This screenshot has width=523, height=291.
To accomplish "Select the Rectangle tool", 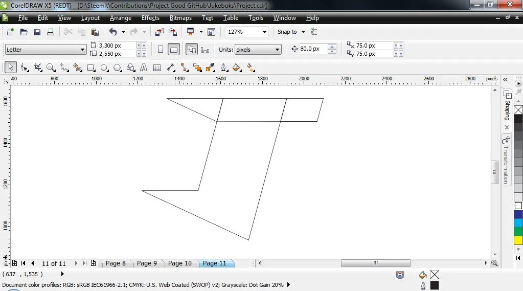I will [x=90, y=68].
